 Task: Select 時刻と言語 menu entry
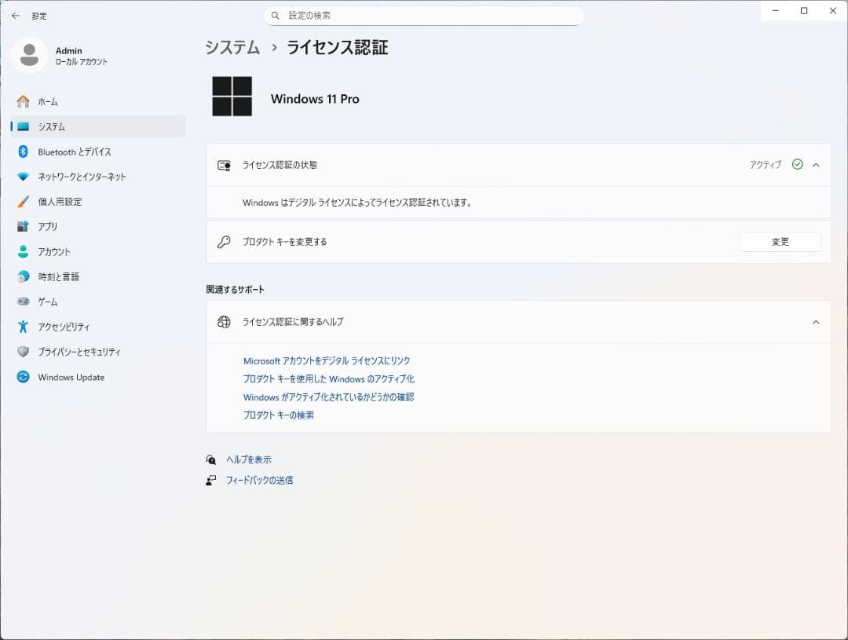click(98, 276)
